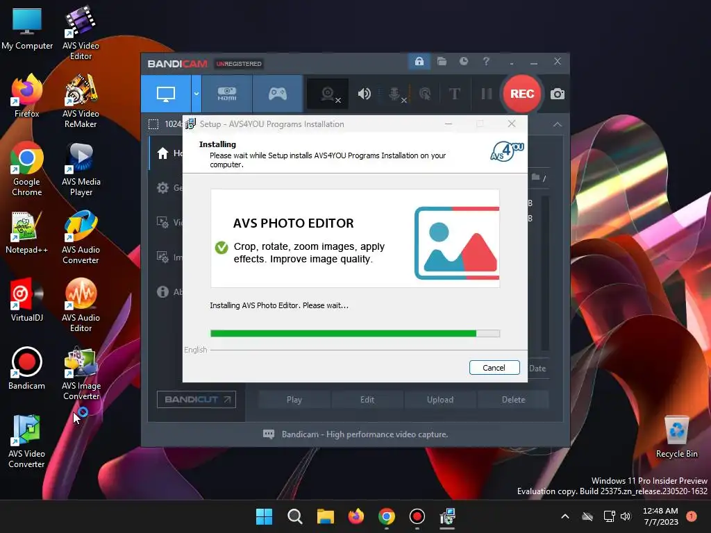The height and width of the screenshot is (533, 711).
Task: Switch to Chrome in taskbar
Action: click(386, 516)
